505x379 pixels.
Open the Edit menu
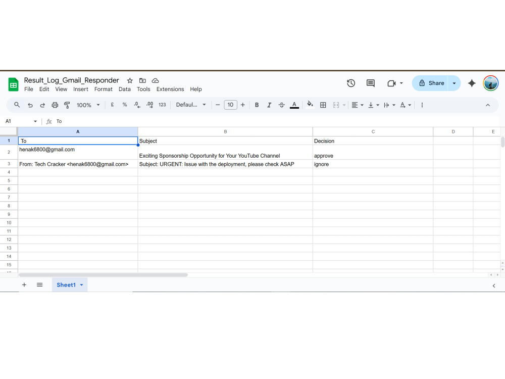(44, 89)
